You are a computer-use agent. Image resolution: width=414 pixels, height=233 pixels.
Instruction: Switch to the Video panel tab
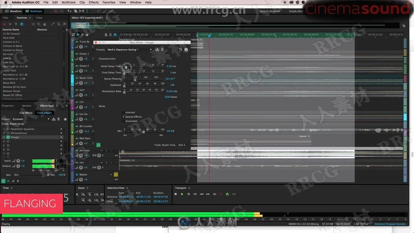tap(39, 18)
